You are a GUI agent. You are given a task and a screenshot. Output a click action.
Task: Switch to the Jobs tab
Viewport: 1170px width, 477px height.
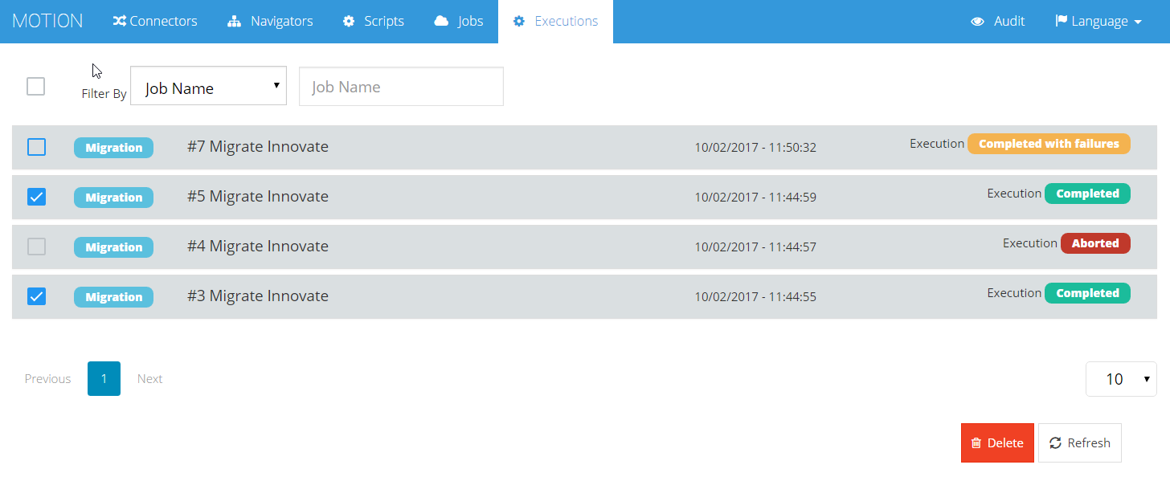click(458, 22)
